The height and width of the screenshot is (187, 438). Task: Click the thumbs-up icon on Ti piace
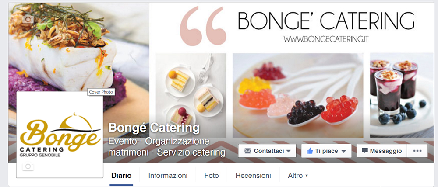(310, 151)
